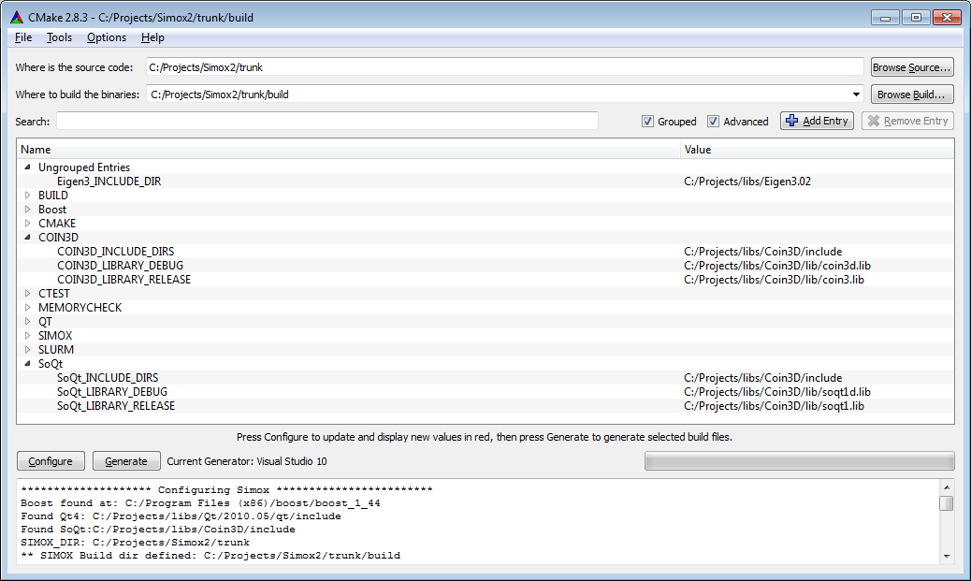The image size is (971, 581).
Task: Open the File menu
Action: 23,37
